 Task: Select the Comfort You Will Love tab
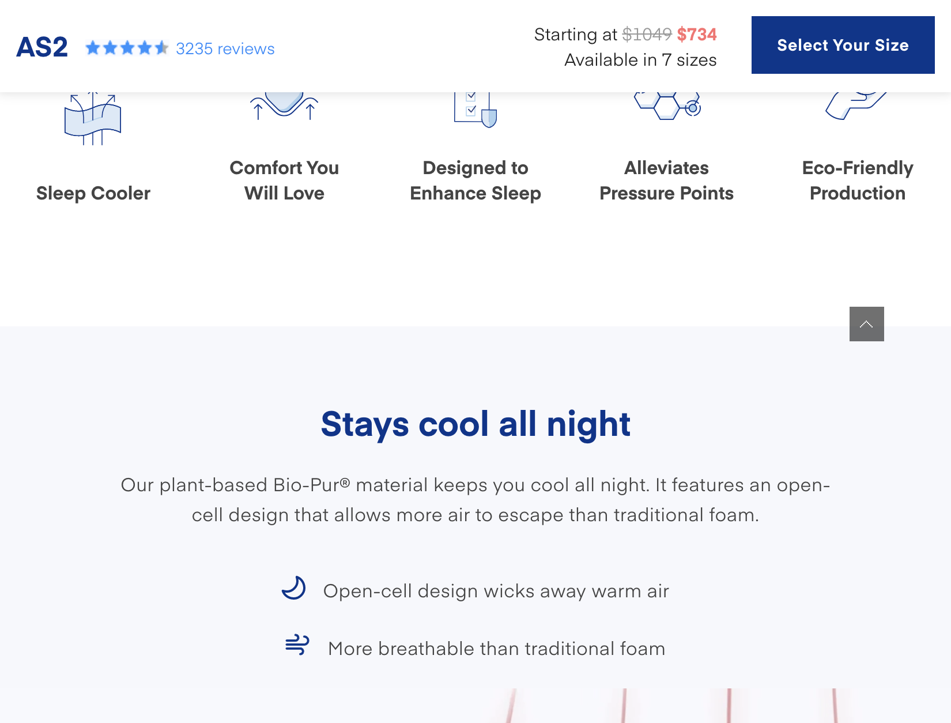284,180
